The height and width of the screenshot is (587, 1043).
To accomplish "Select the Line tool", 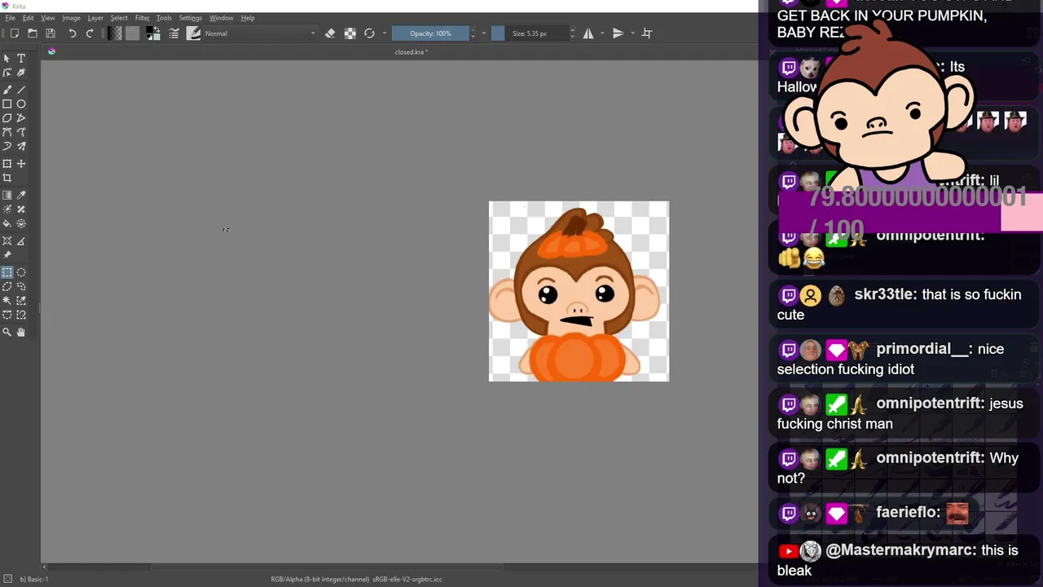I will (21, 90).
